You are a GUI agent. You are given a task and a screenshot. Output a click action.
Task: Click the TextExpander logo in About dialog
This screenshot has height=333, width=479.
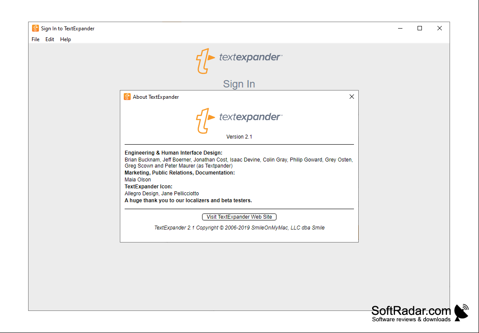pyautogui.click(x=239, y=120)
